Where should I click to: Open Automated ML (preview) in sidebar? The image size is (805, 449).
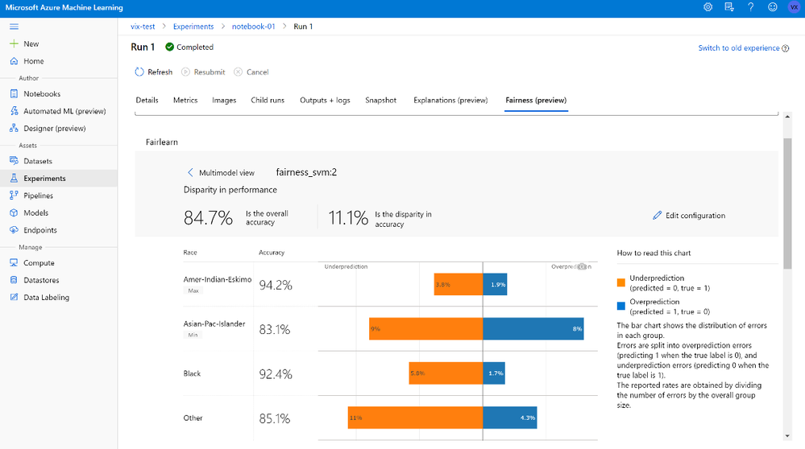[x=64, y=111]
